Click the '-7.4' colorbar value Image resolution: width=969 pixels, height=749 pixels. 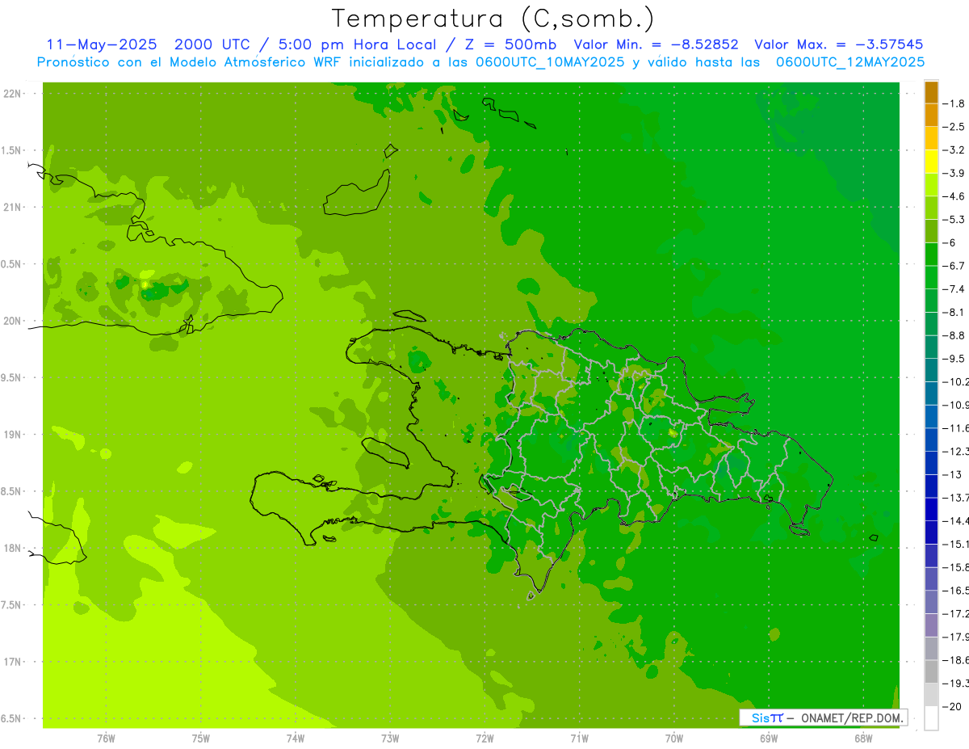click(954, 289)
